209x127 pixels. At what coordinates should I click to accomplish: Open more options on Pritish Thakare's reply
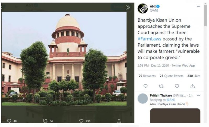(x=198, y=95)
